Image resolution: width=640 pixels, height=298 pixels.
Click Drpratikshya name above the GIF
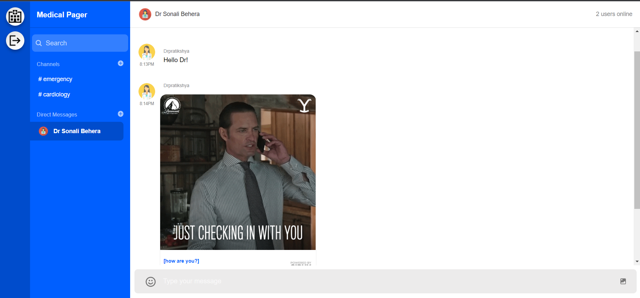click(176, 85)
